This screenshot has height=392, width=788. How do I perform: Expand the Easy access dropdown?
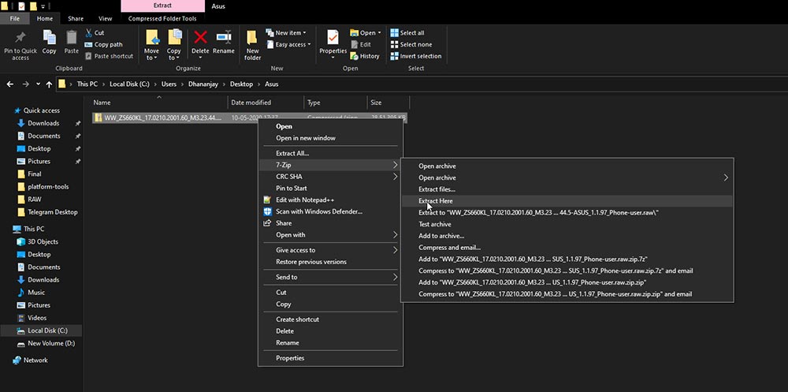288,44
